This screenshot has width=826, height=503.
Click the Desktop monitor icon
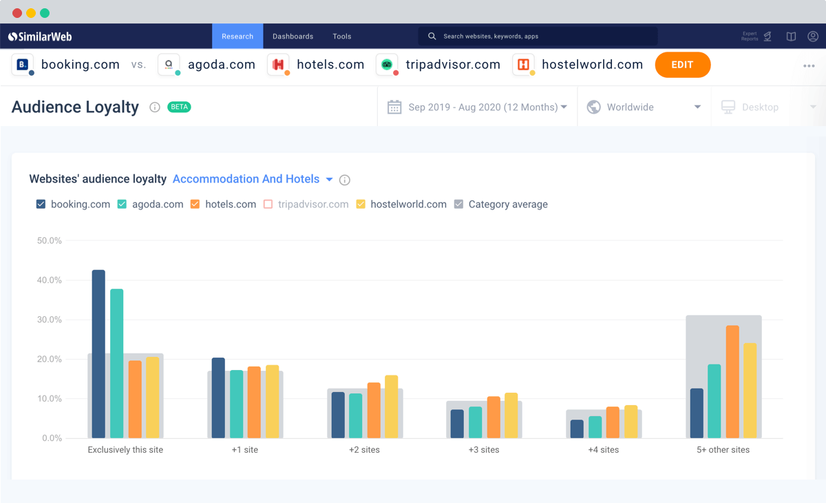pos(728,107)
